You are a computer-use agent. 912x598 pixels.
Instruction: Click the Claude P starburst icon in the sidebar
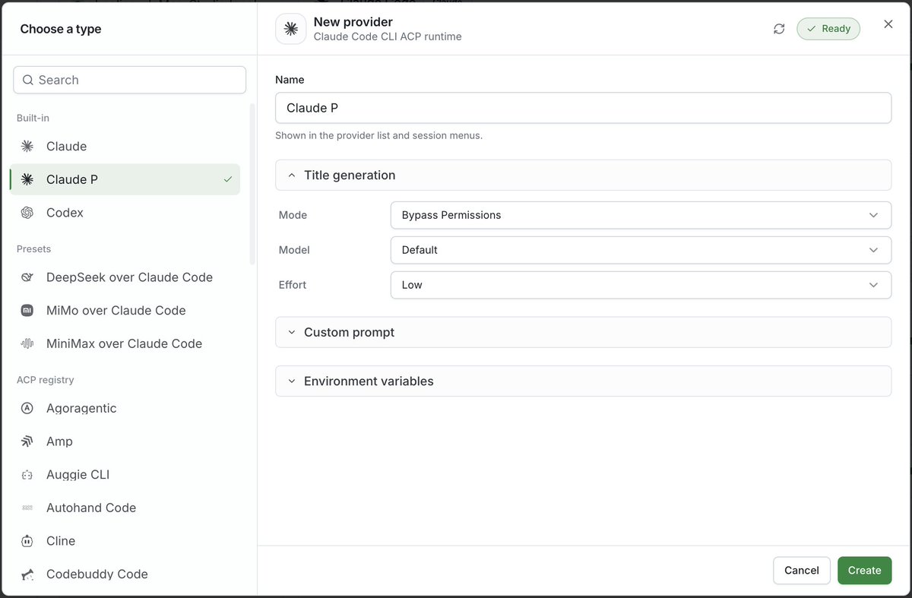(x=27, y=179)
